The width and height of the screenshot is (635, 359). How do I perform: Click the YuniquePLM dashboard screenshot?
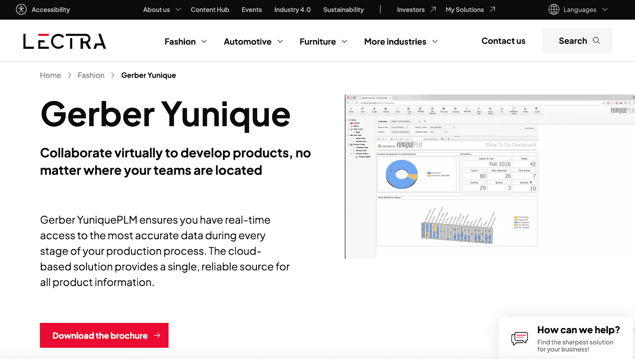click(490, 177)
